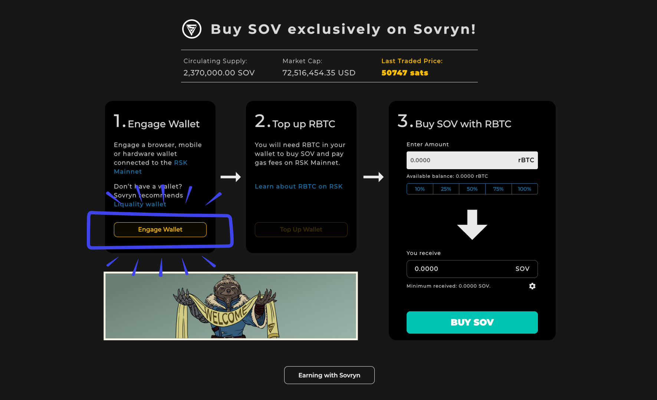Click the large down arrow icon
Viewport: 657px width, 400px height.
coord(472,224)
